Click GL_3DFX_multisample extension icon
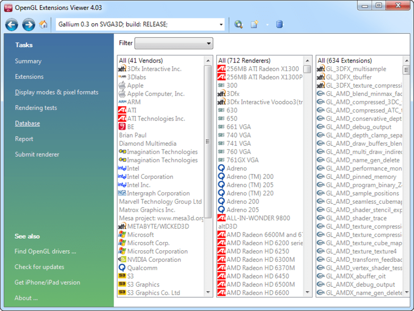The width and height of the screenshot is (414, 311). click(x=320, y=69)
